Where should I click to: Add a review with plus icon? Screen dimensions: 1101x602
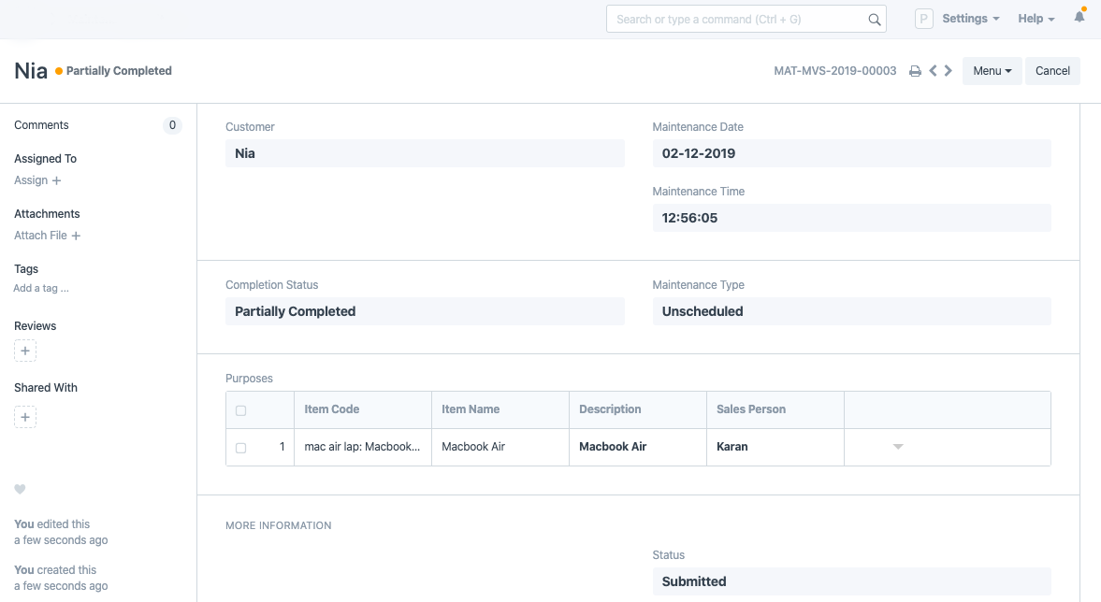tap(25, 351)
